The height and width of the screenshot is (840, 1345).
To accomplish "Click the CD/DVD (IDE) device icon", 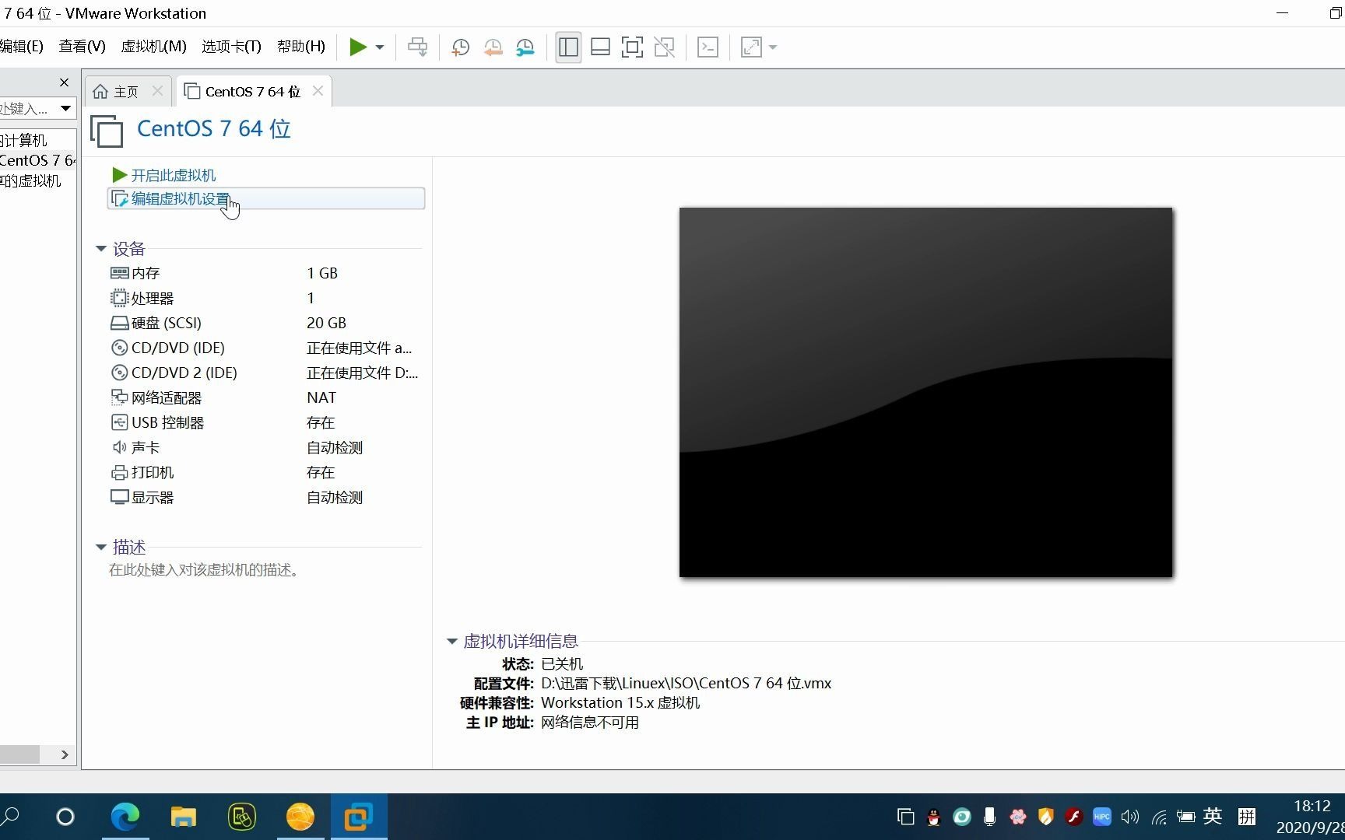I will pyautogui.click(x=119, y=348).
